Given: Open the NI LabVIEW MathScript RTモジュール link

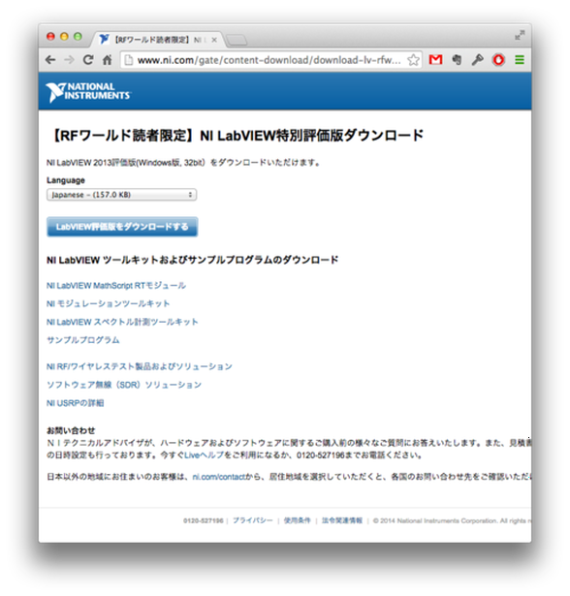Looking at the screenshot, I should [x=116, y=286].
